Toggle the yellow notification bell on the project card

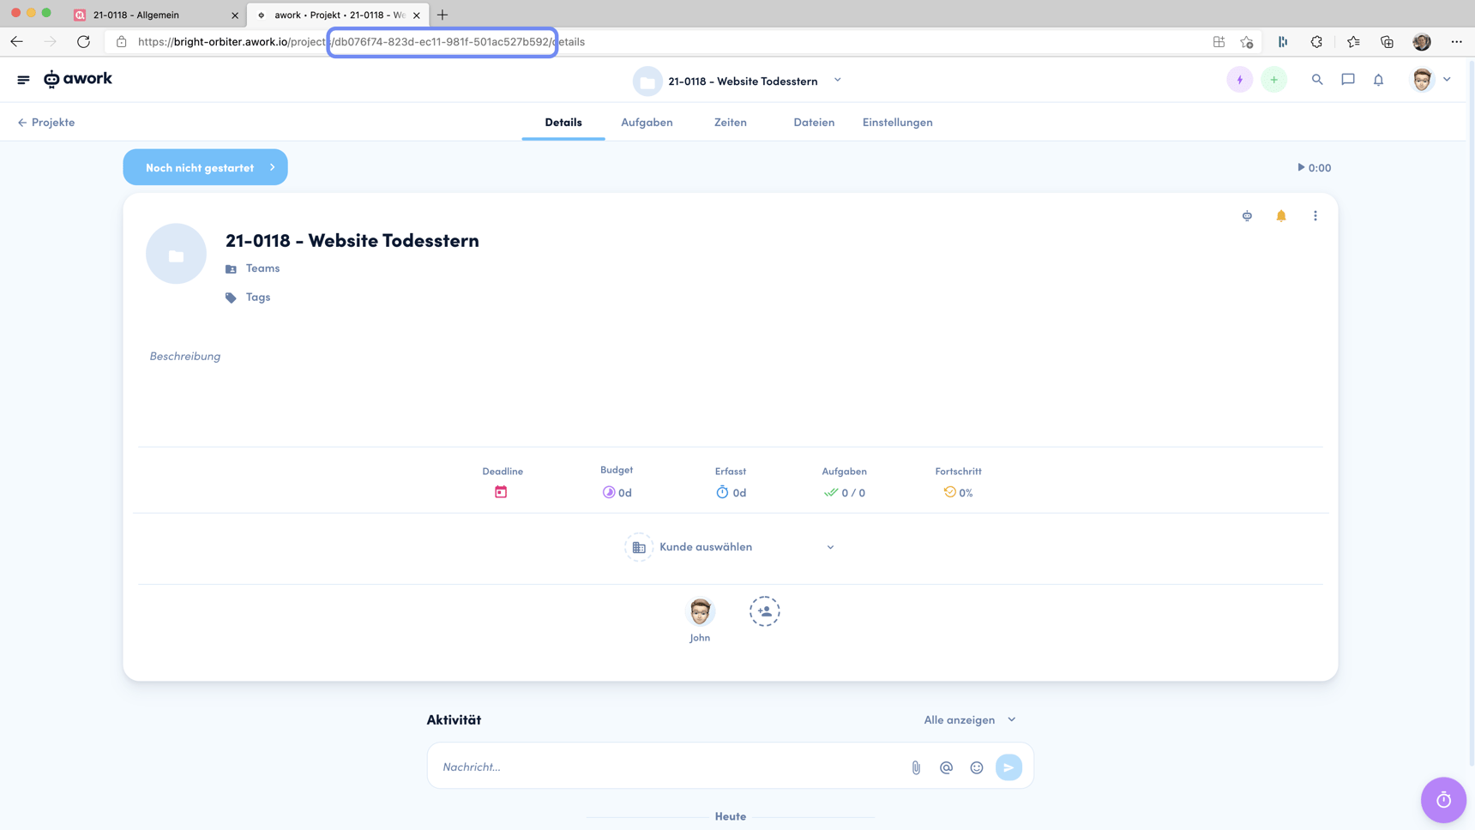coord(1281,215)
